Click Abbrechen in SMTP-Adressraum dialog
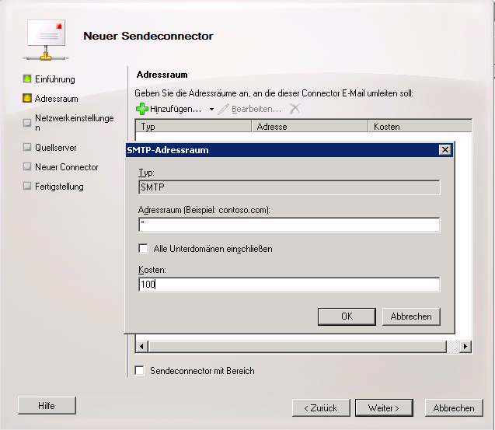 point(412,316)
